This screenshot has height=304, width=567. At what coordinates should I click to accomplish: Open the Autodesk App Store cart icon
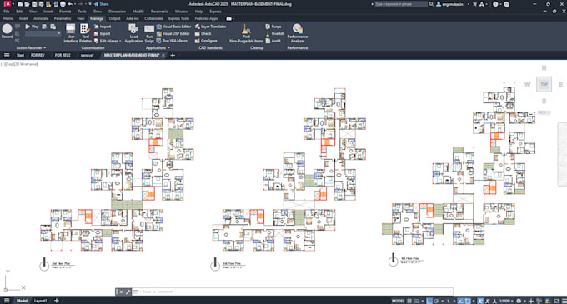click(x=474, y=4)
